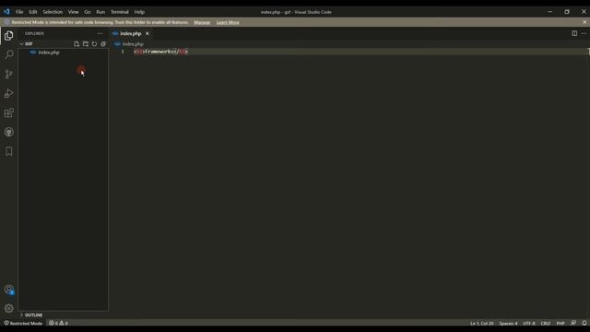Refresh the Explorer file tree
This screenshot has width=590, height=332.
click(x=94, y=44)
